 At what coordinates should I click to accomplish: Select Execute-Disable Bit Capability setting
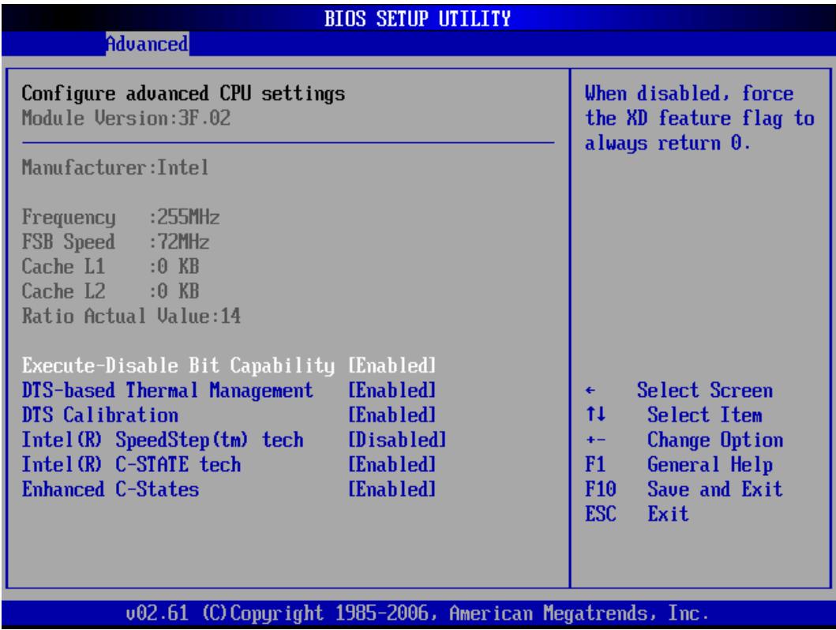178,366
